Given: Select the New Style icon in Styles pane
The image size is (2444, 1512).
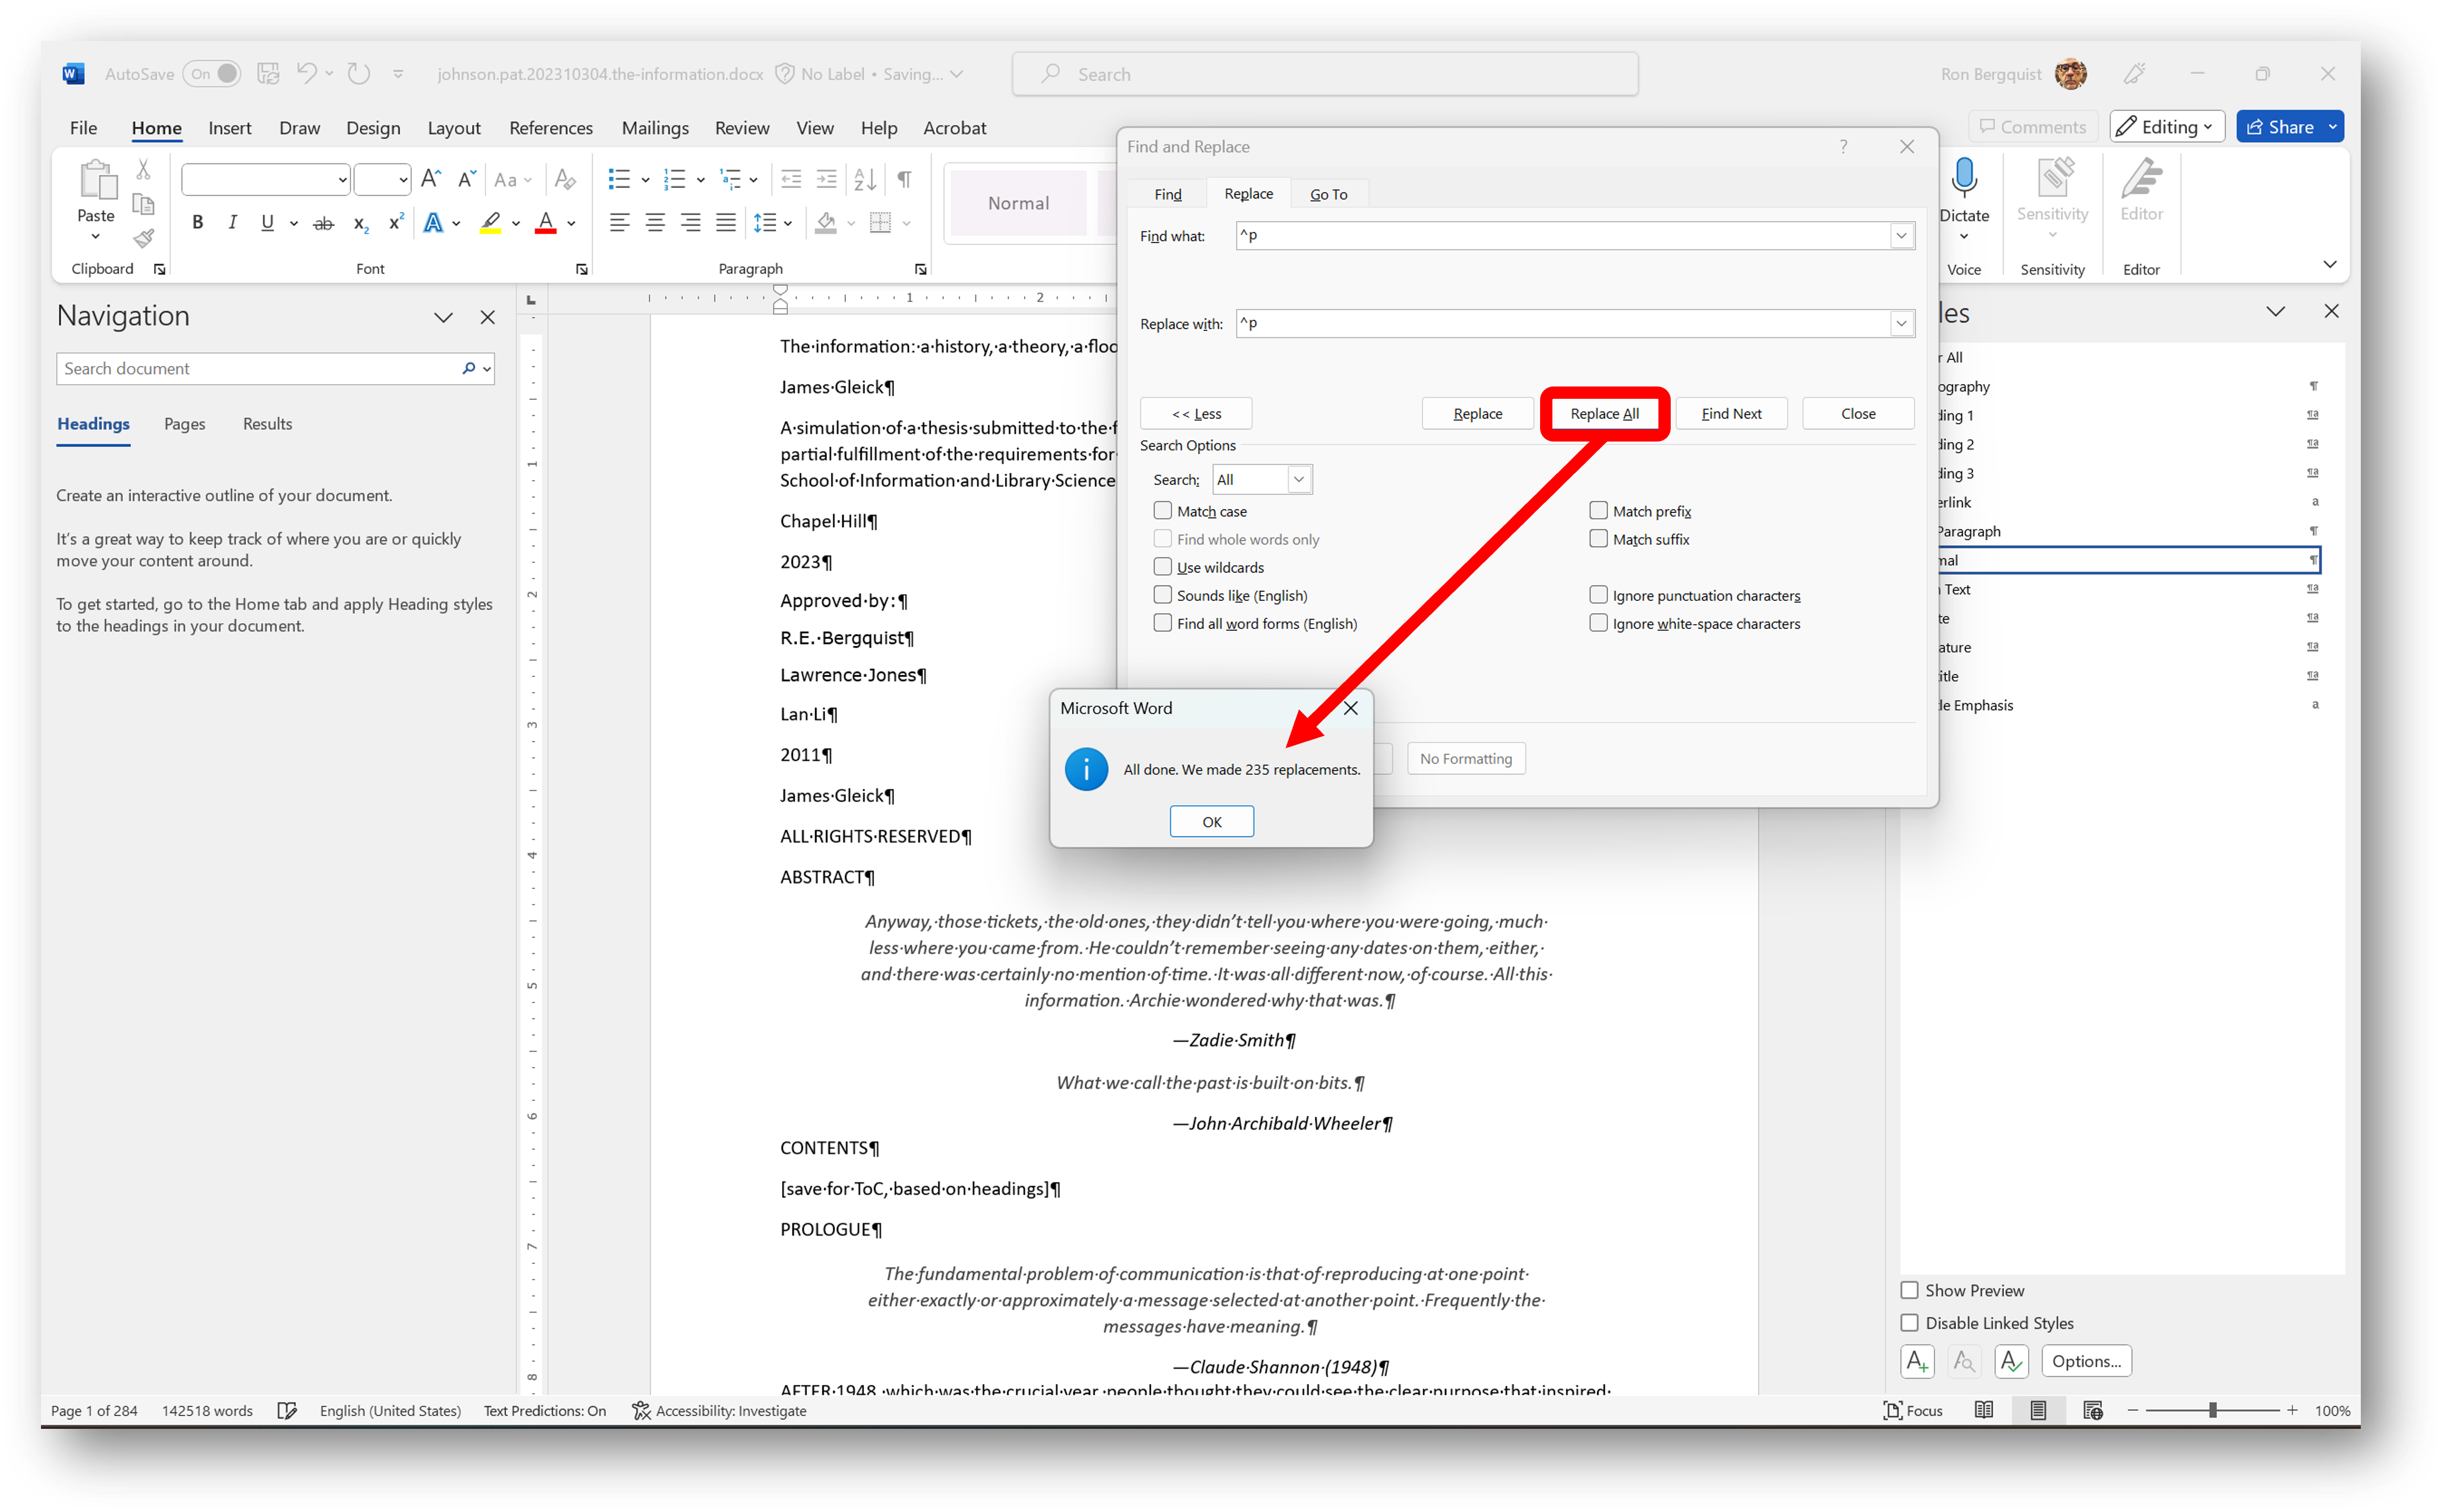Looking at the screenshot, I should (1917, 1361).
